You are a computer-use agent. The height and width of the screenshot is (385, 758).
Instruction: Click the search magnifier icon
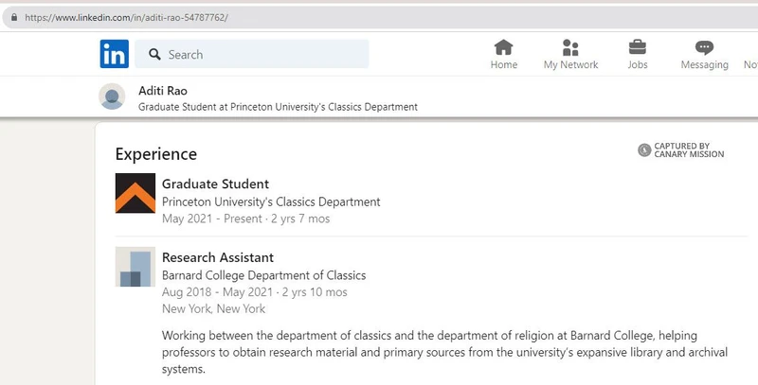point(154,55)
